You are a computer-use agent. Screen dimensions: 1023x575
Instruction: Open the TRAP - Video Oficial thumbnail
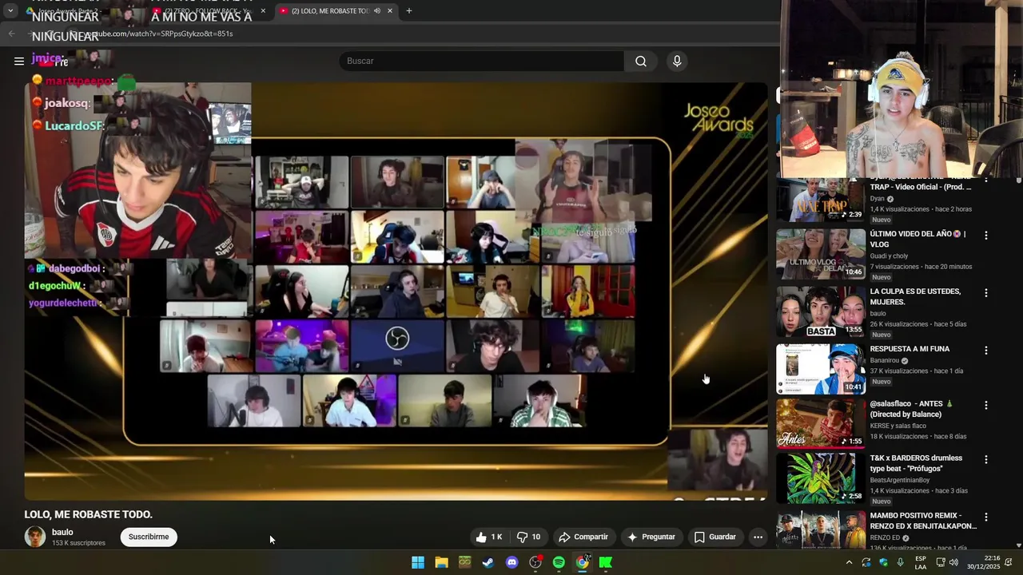tap(821, 200)
